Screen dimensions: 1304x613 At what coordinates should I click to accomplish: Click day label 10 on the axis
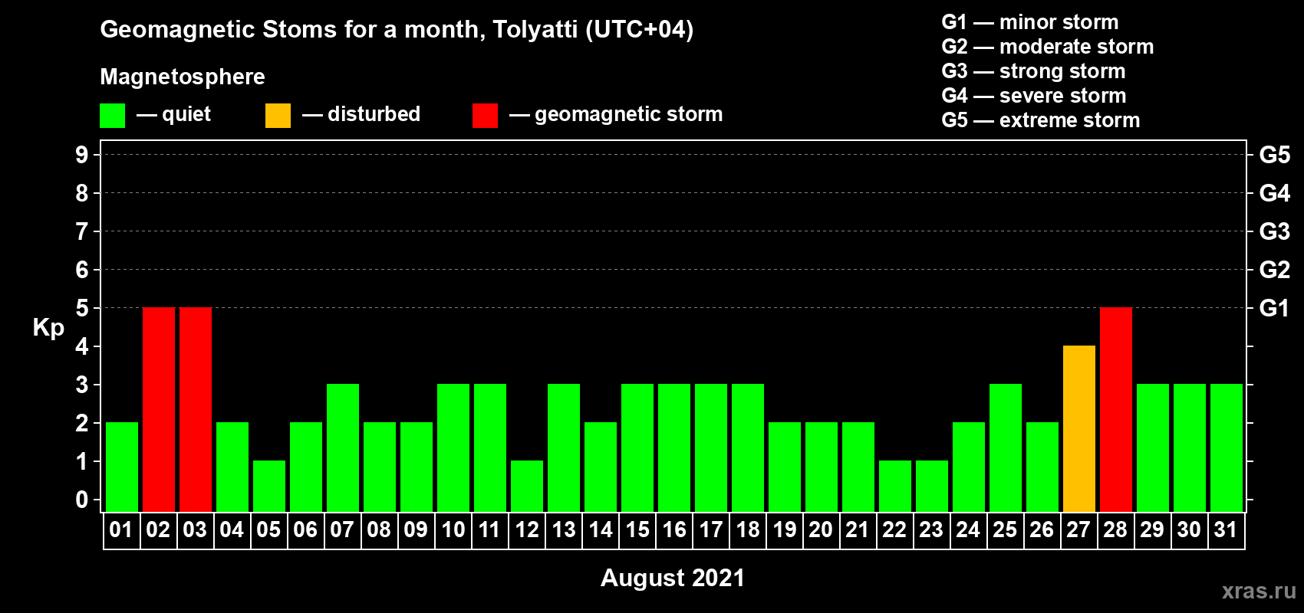(x=453, y=529)
